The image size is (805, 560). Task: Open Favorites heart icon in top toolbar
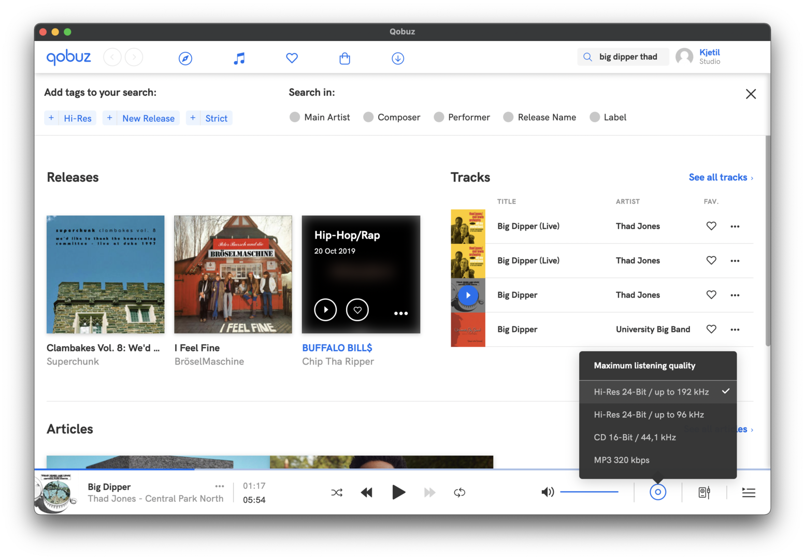point(292,58)
